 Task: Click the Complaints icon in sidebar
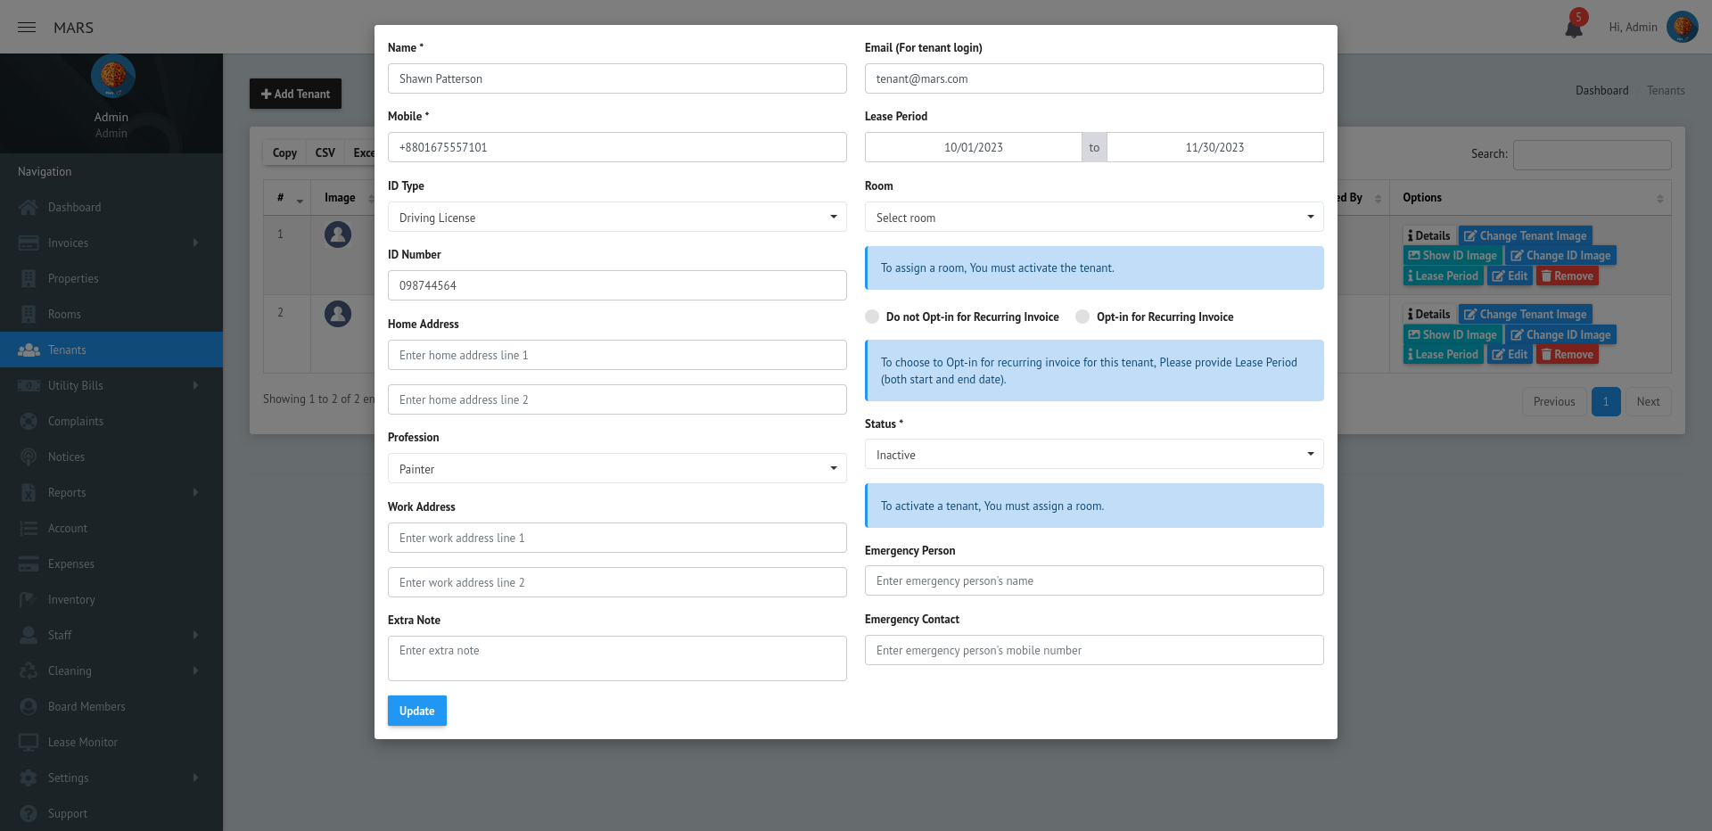[x=29, y=422]
